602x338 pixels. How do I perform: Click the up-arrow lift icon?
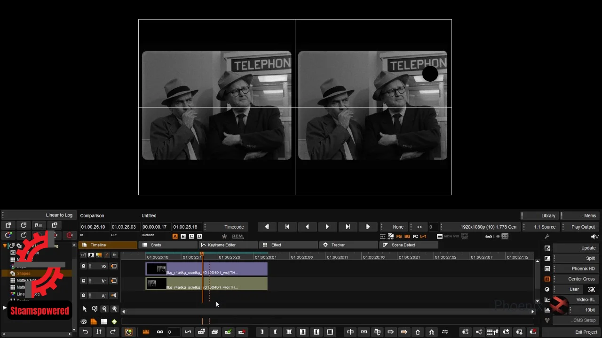tap(418, 332)
